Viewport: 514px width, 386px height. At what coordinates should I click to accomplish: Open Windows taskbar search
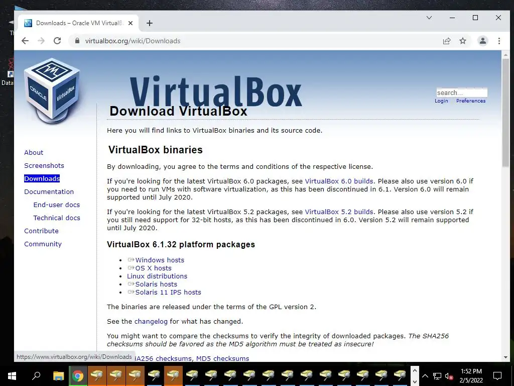pyautogui.click(x=36, y=376)
